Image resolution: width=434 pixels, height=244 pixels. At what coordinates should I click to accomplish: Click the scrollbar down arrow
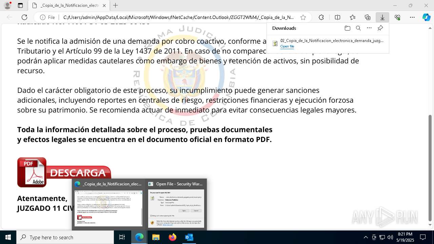tap(430, 225)
